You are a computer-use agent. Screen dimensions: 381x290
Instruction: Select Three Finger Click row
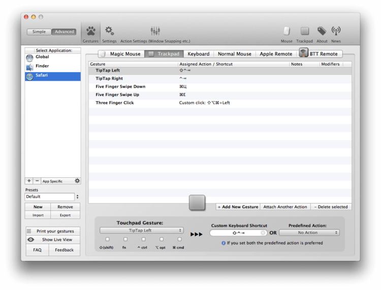click(x=220, y=103)
